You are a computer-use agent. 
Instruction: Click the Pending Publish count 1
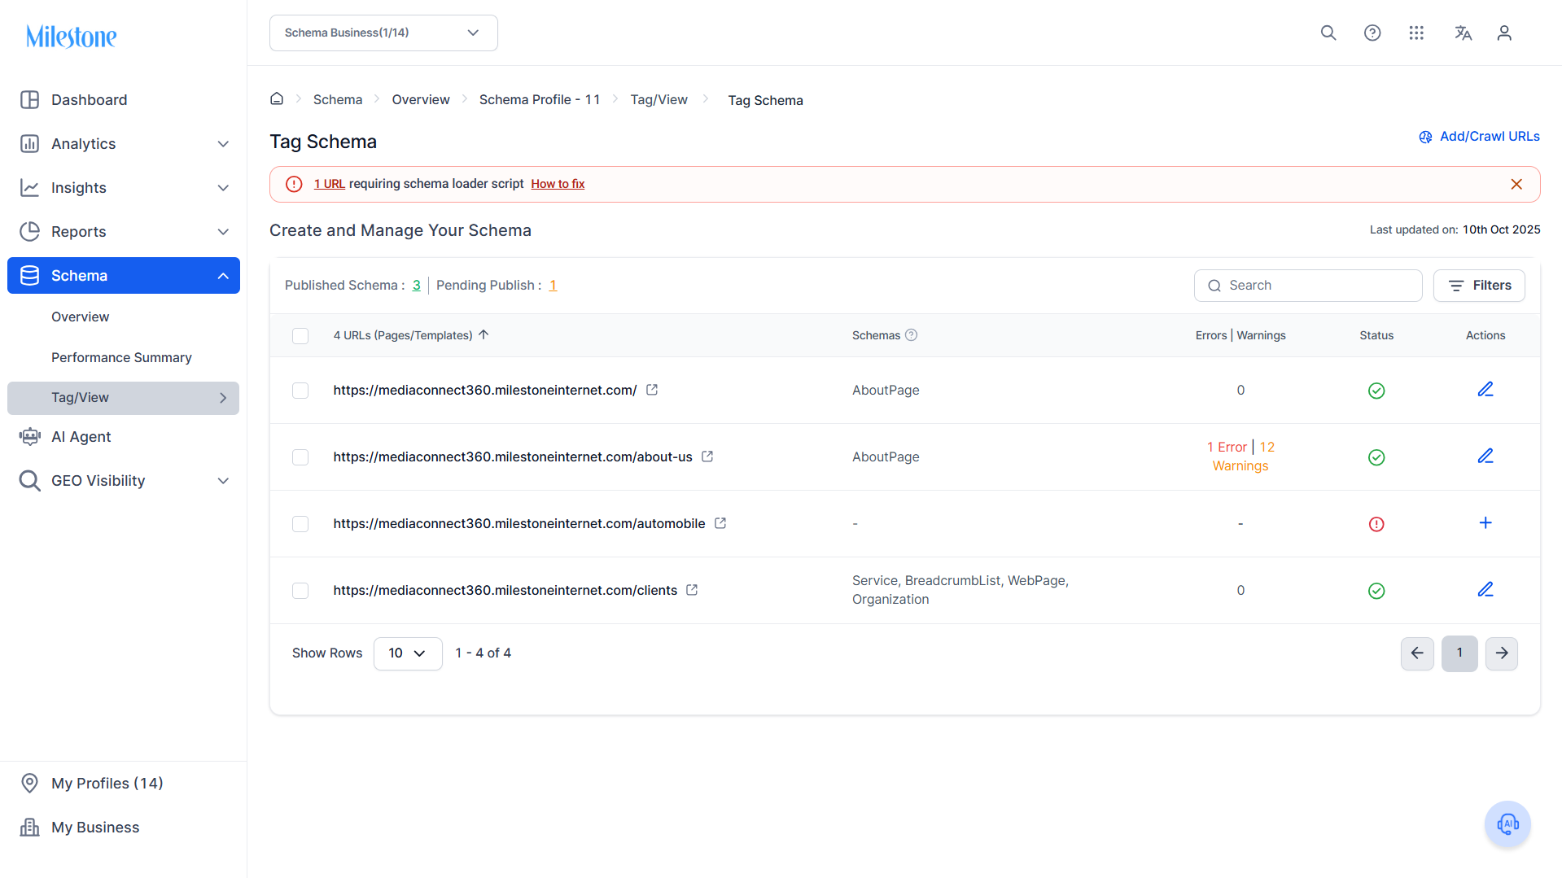[x=553, y=285]
